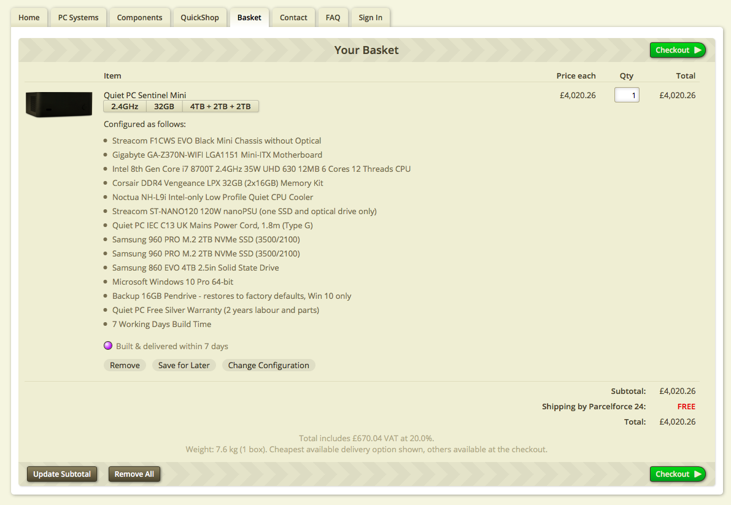Screen dimensions: 731x505
Task: Click the 7 Working Days Build Time line
Action: click(x=162, y=324)
